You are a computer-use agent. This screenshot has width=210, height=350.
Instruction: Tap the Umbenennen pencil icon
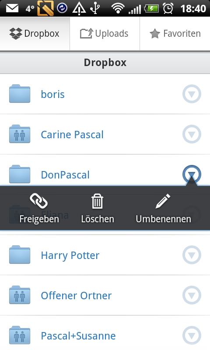pyautogui.click(x=163, y=201)
